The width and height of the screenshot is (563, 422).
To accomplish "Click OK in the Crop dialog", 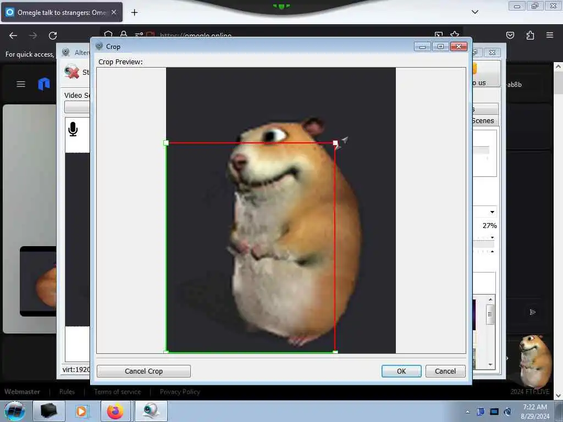I will coord(401,371).
